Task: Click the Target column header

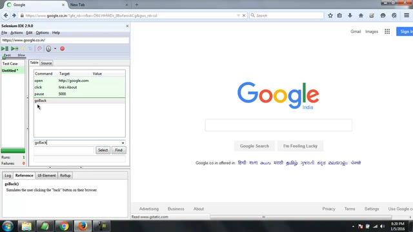Action: 65,73
